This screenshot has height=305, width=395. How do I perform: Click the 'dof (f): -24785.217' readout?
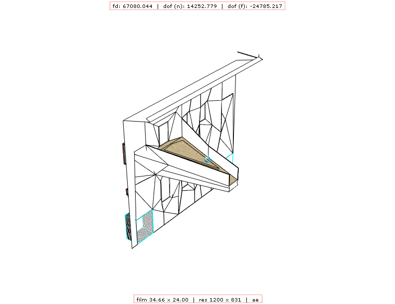(x=255, y=6)
